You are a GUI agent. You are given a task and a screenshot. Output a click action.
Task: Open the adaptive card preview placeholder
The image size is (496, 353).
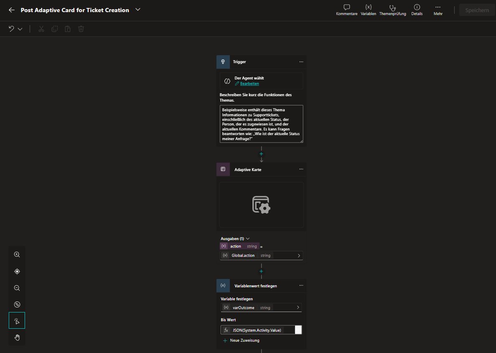point(261,205)
